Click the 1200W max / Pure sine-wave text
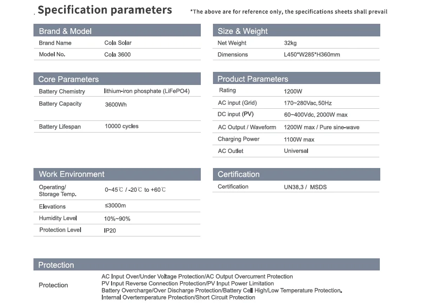Viewport: 438px width, 303px height. tap(322, 127)
